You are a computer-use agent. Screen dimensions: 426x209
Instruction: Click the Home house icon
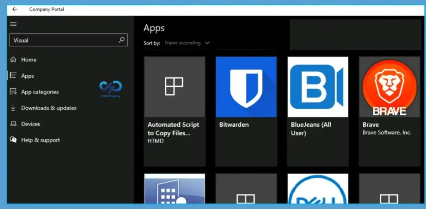point(13,59)
